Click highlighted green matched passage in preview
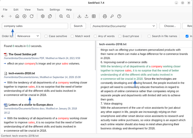Image resolution: width=193 pixels, height=138 pixels. pos(140,73)
